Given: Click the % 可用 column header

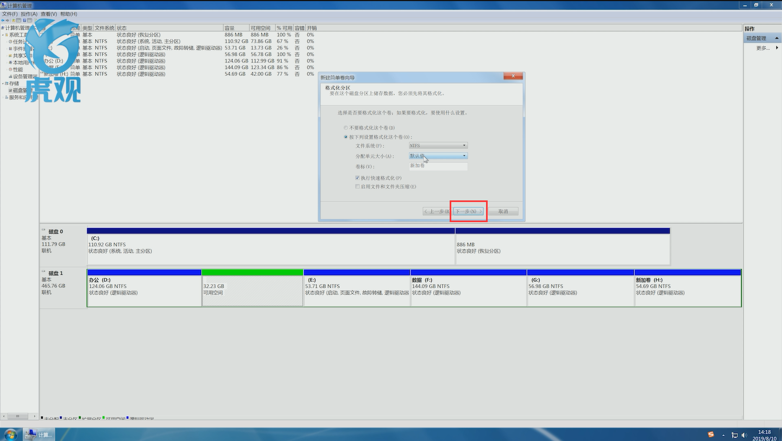Looking at the screenshot, I should click(284, 28).
